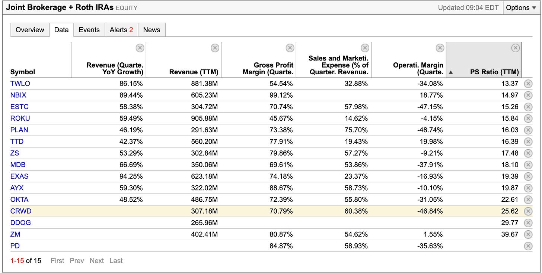Remove the Gross Profit Margin column
The height and width of the screenshot is (273, 542).
click(x=290, y=48)
